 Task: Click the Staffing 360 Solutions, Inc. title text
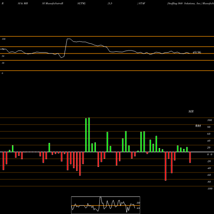pyautogui.click(x=184, y=3)
